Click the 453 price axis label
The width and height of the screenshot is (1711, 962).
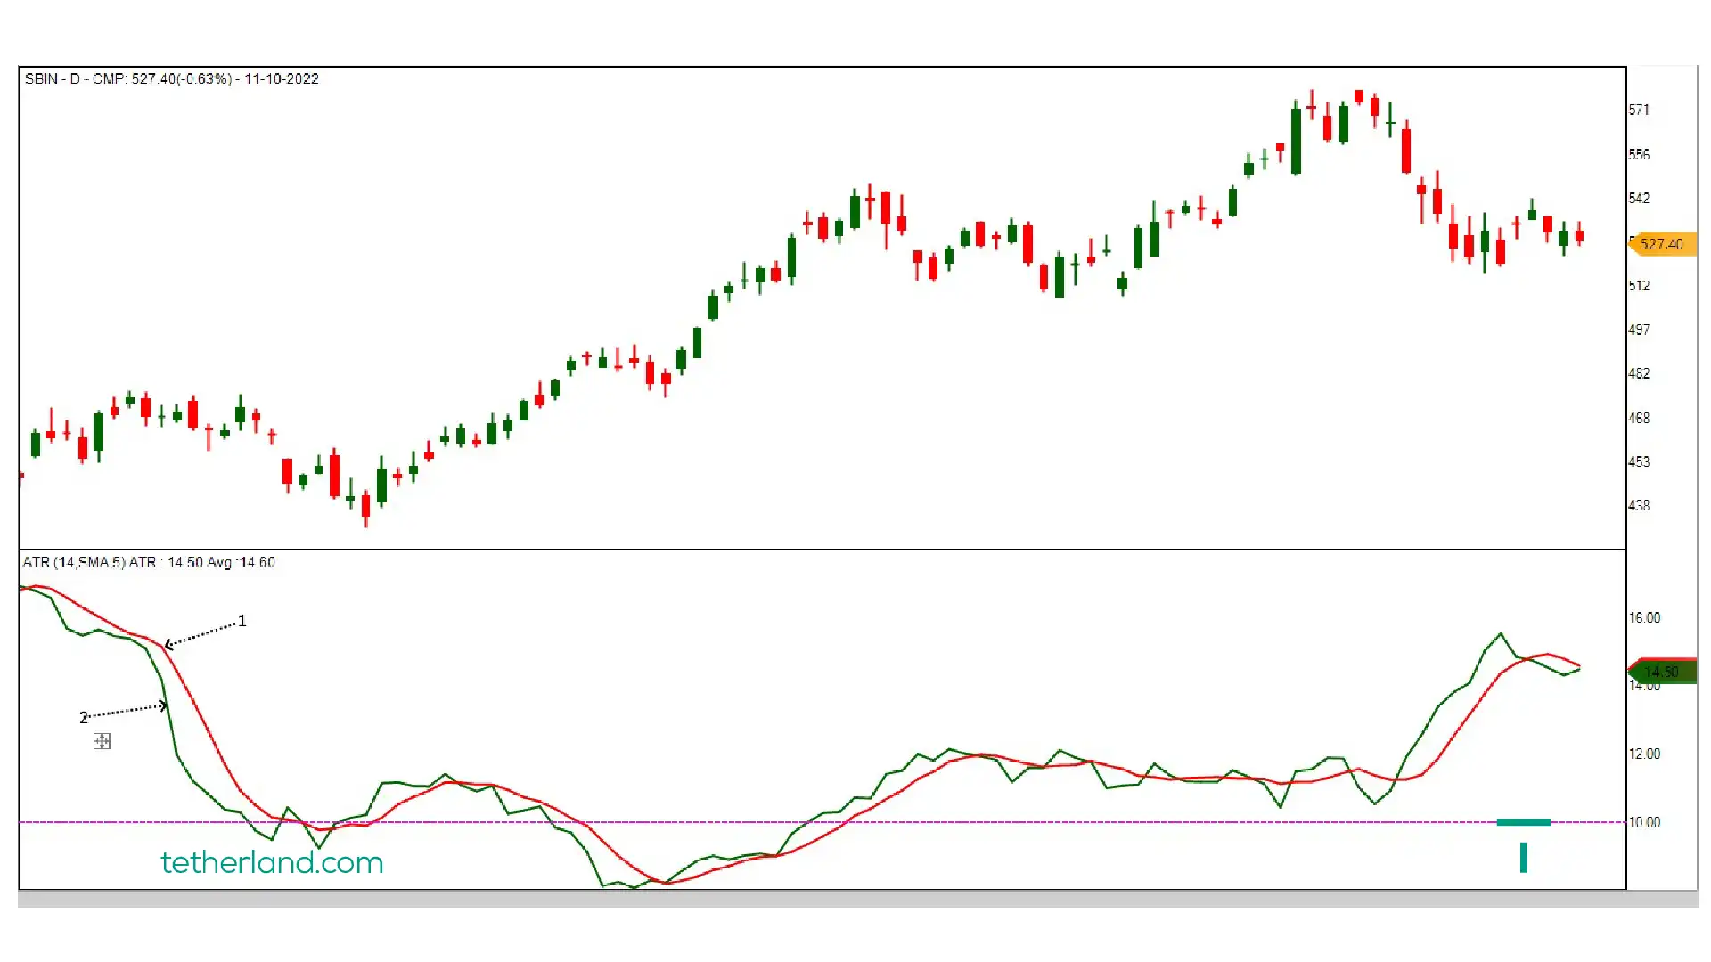point(1639,461)
